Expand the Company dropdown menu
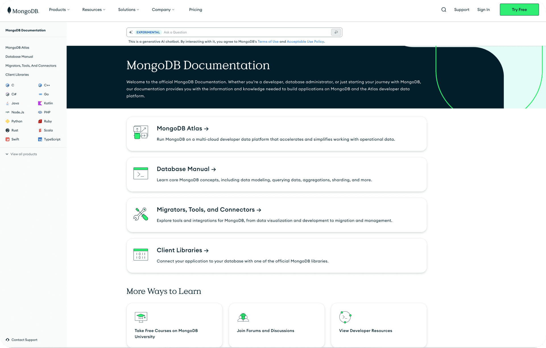This screenshot has width=546, height=348. point(163,10)
